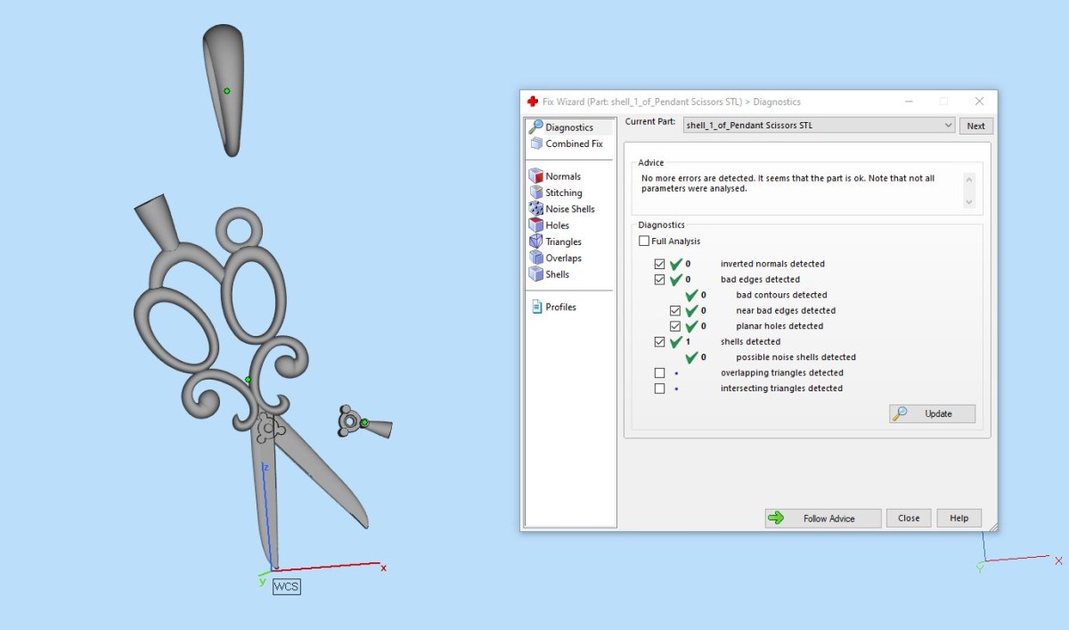Expand the Current Part dropdown
Viewport: 1069px width, 630px height.
[948, 126]
